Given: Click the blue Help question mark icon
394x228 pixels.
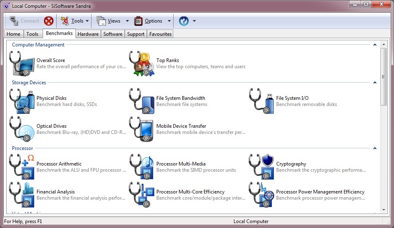Looking at the screenshot, I should [x=184, y=21].
